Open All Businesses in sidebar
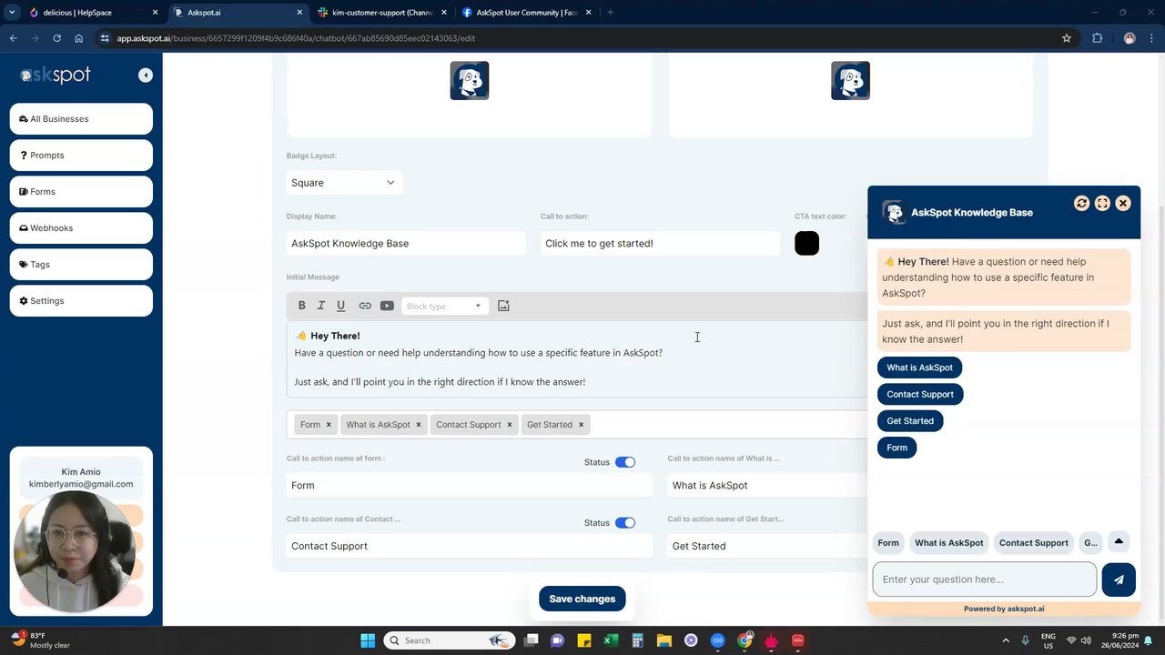The height and width of the screenshot is (655, 1165). point(81,119)
